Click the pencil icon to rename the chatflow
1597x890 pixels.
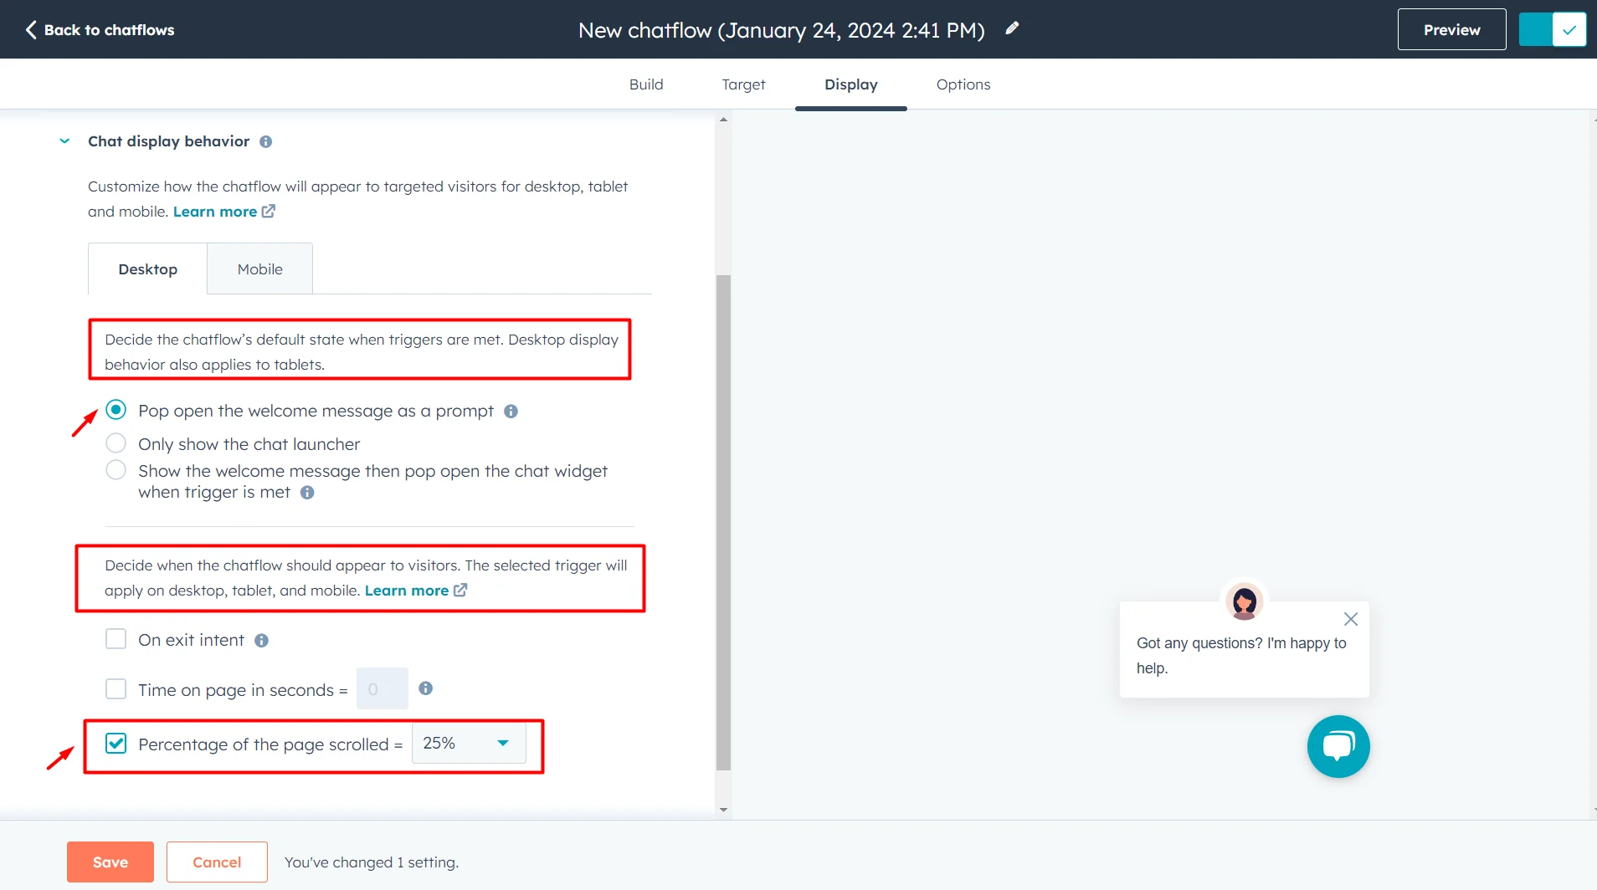(x=1011, y=28)
